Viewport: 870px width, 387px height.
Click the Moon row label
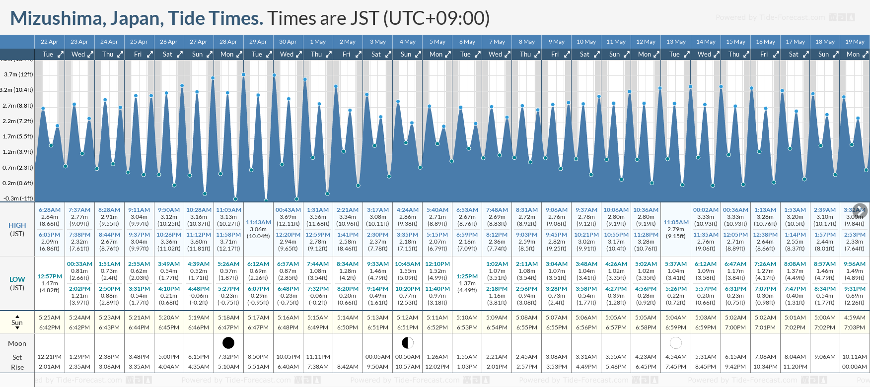coord(17,343)
